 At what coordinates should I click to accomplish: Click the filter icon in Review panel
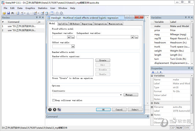tap(37, 17)
